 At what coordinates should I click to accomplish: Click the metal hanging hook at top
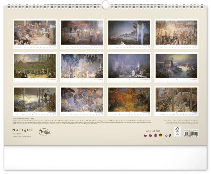coord(105,4)
